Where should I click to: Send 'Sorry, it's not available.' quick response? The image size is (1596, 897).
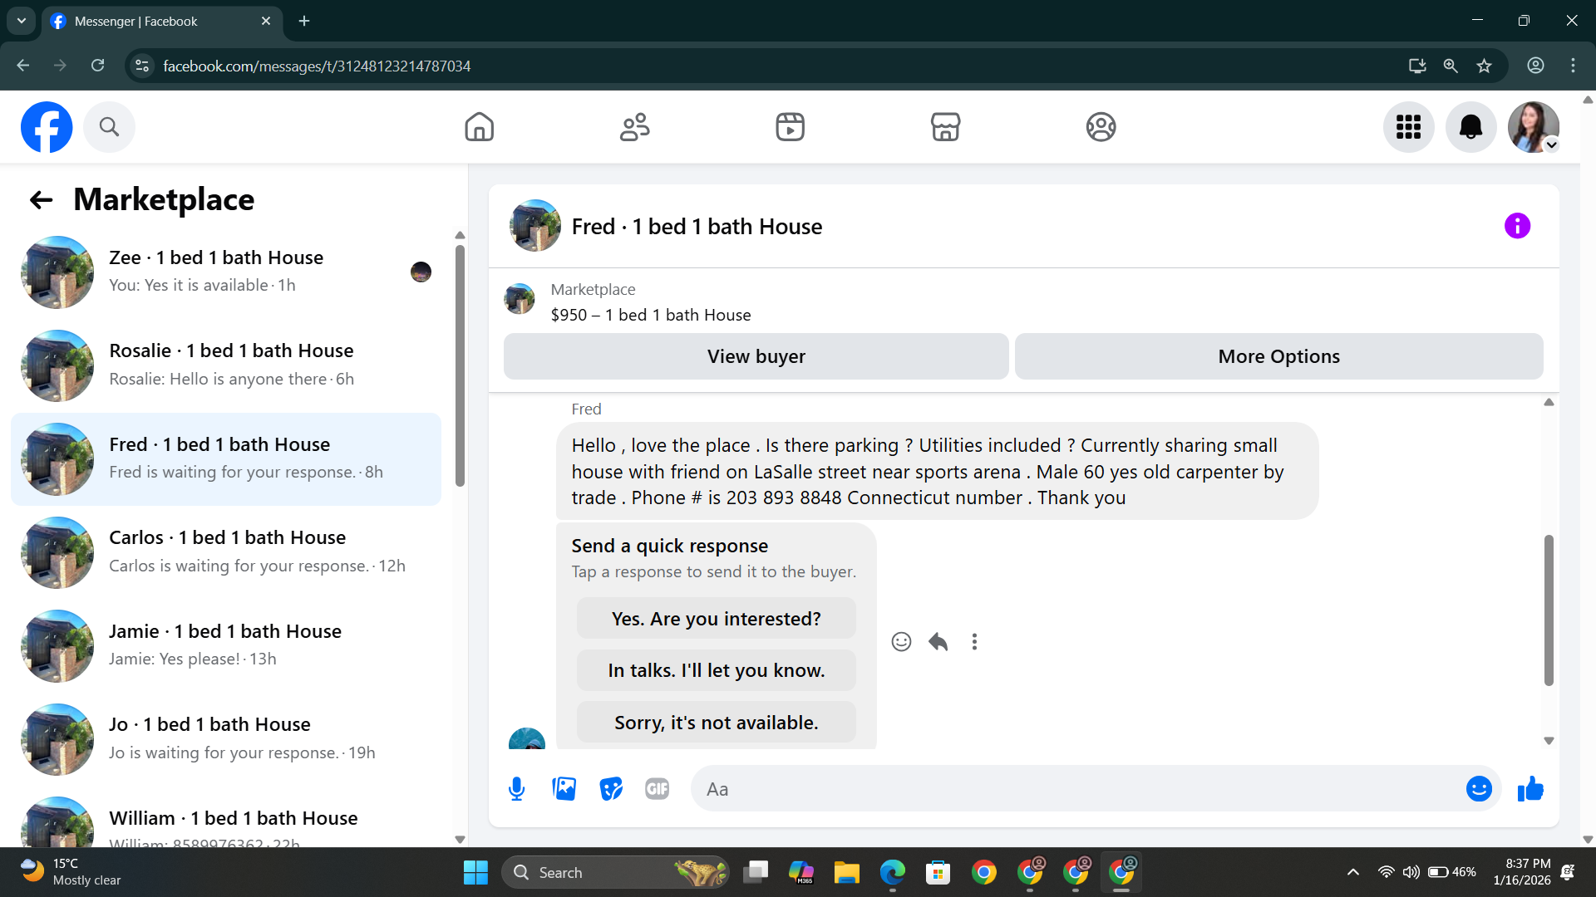(716, 722)
